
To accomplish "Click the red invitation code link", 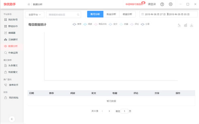I will [134, 4].
